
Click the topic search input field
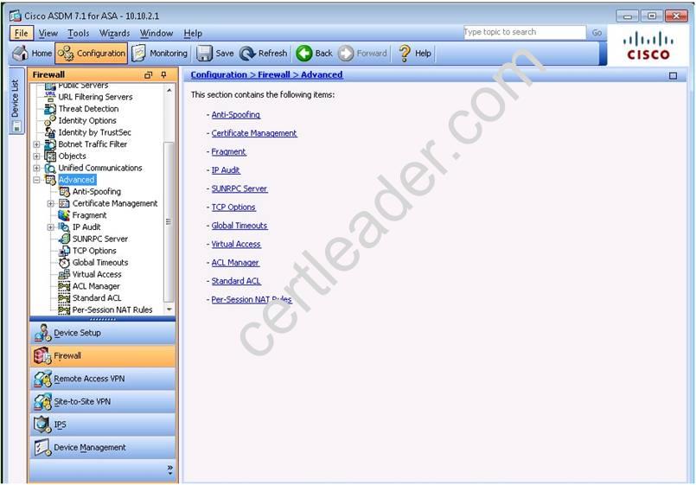pyautogui.click(x=525, y=32)
